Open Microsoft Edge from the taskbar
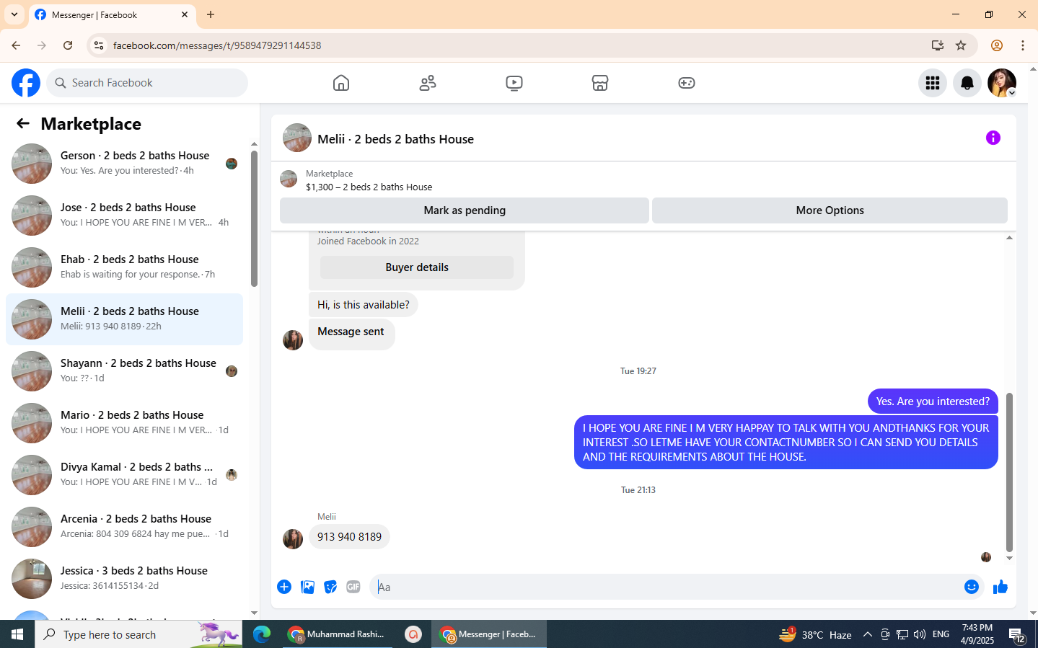 pos(262,634)
